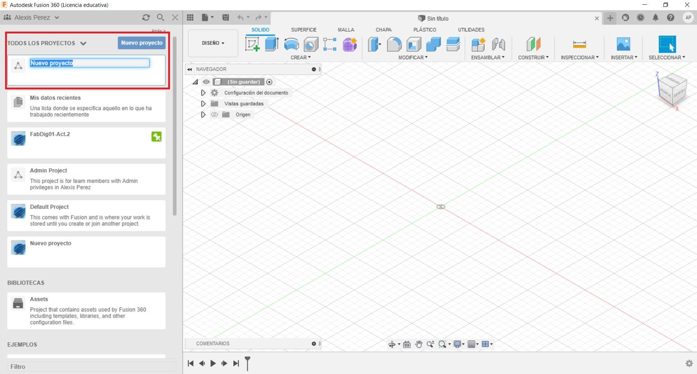This screenshot has height=374, width=697.
Task: Select the Combine tool
Action: tap(433, 44)
